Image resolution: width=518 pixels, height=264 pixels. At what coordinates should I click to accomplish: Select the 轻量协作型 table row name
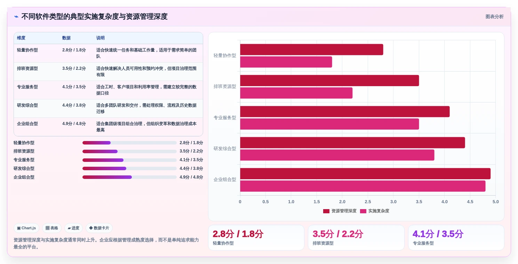[27, 50]
